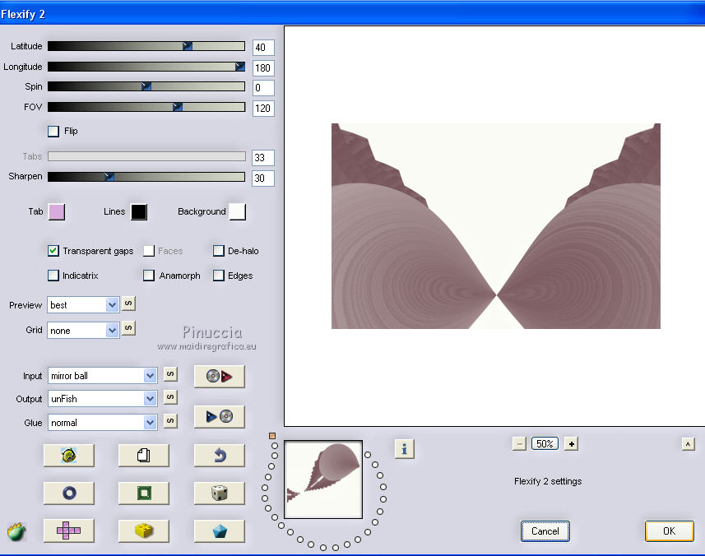Click the S button beside Input

pos(170,374)
